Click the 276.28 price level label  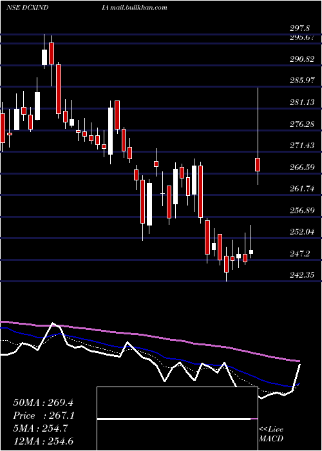point(301,124)
